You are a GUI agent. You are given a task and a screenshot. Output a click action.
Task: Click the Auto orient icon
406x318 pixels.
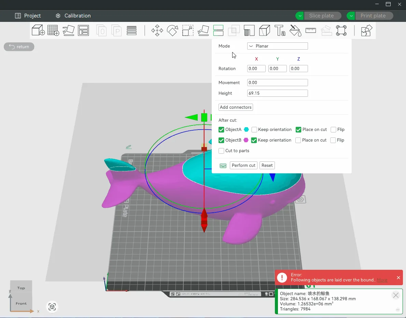click(x=68, y=30)
